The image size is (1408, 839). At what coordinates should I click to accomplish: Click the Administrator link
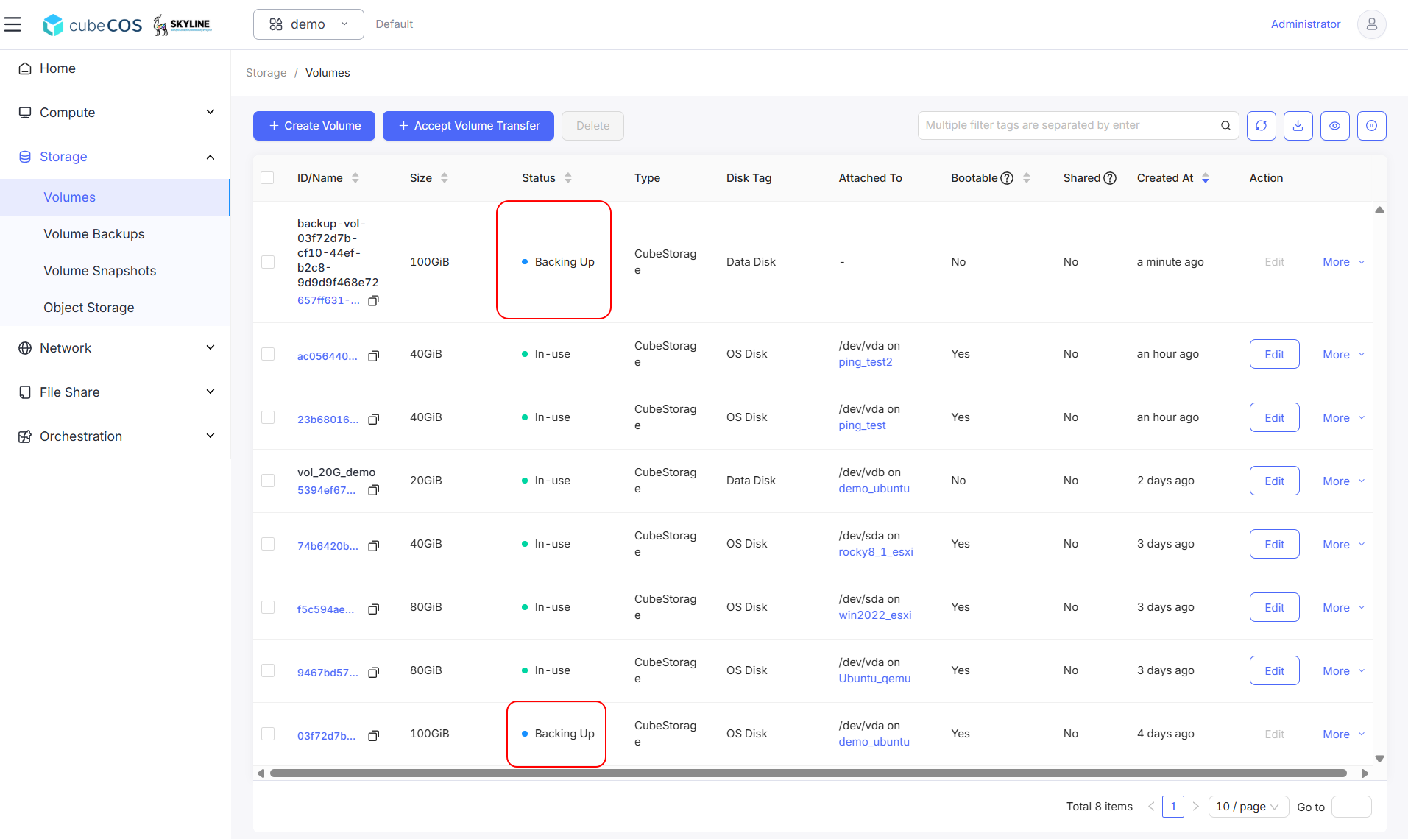tap(1305, 24)
